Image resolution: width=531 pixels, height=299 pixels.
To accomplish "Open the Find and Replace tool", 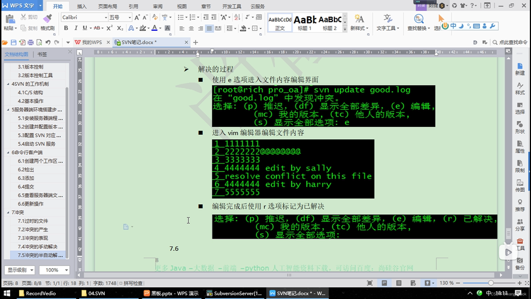I will pos(419,22).
